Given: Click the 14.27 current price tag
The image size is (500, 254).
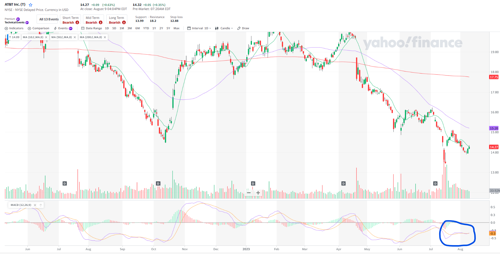Looking at the screenshot, I should (494, 147).
